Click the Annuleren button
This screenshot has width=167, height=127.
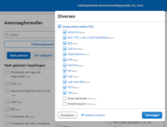click(67, 115)
